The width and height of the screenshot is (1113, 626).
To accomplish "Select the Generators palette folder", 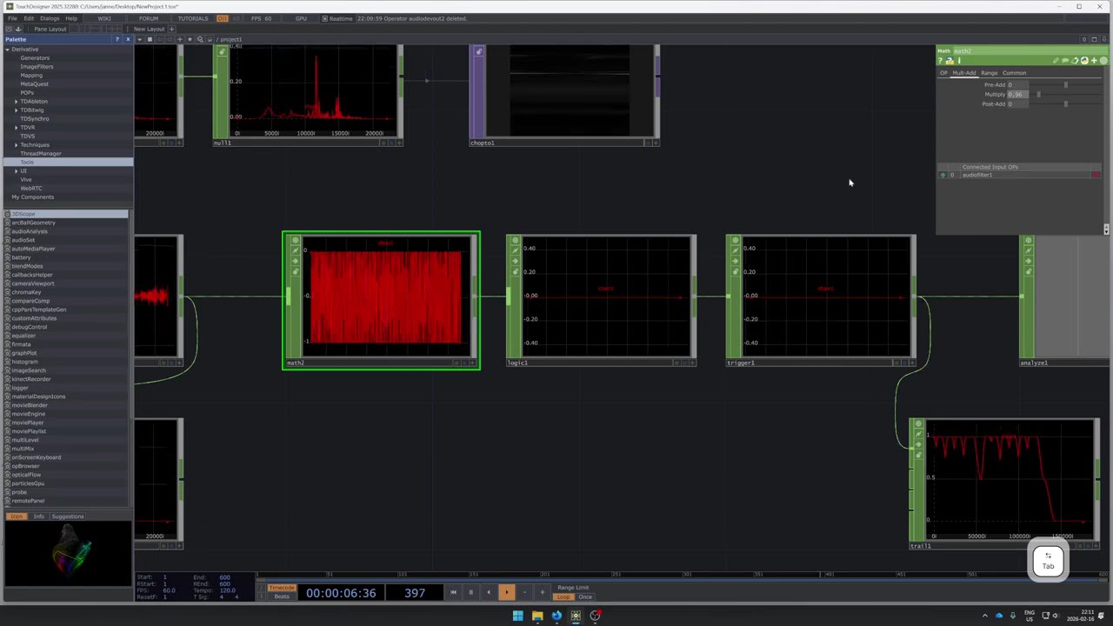I will tap(35, 57).
